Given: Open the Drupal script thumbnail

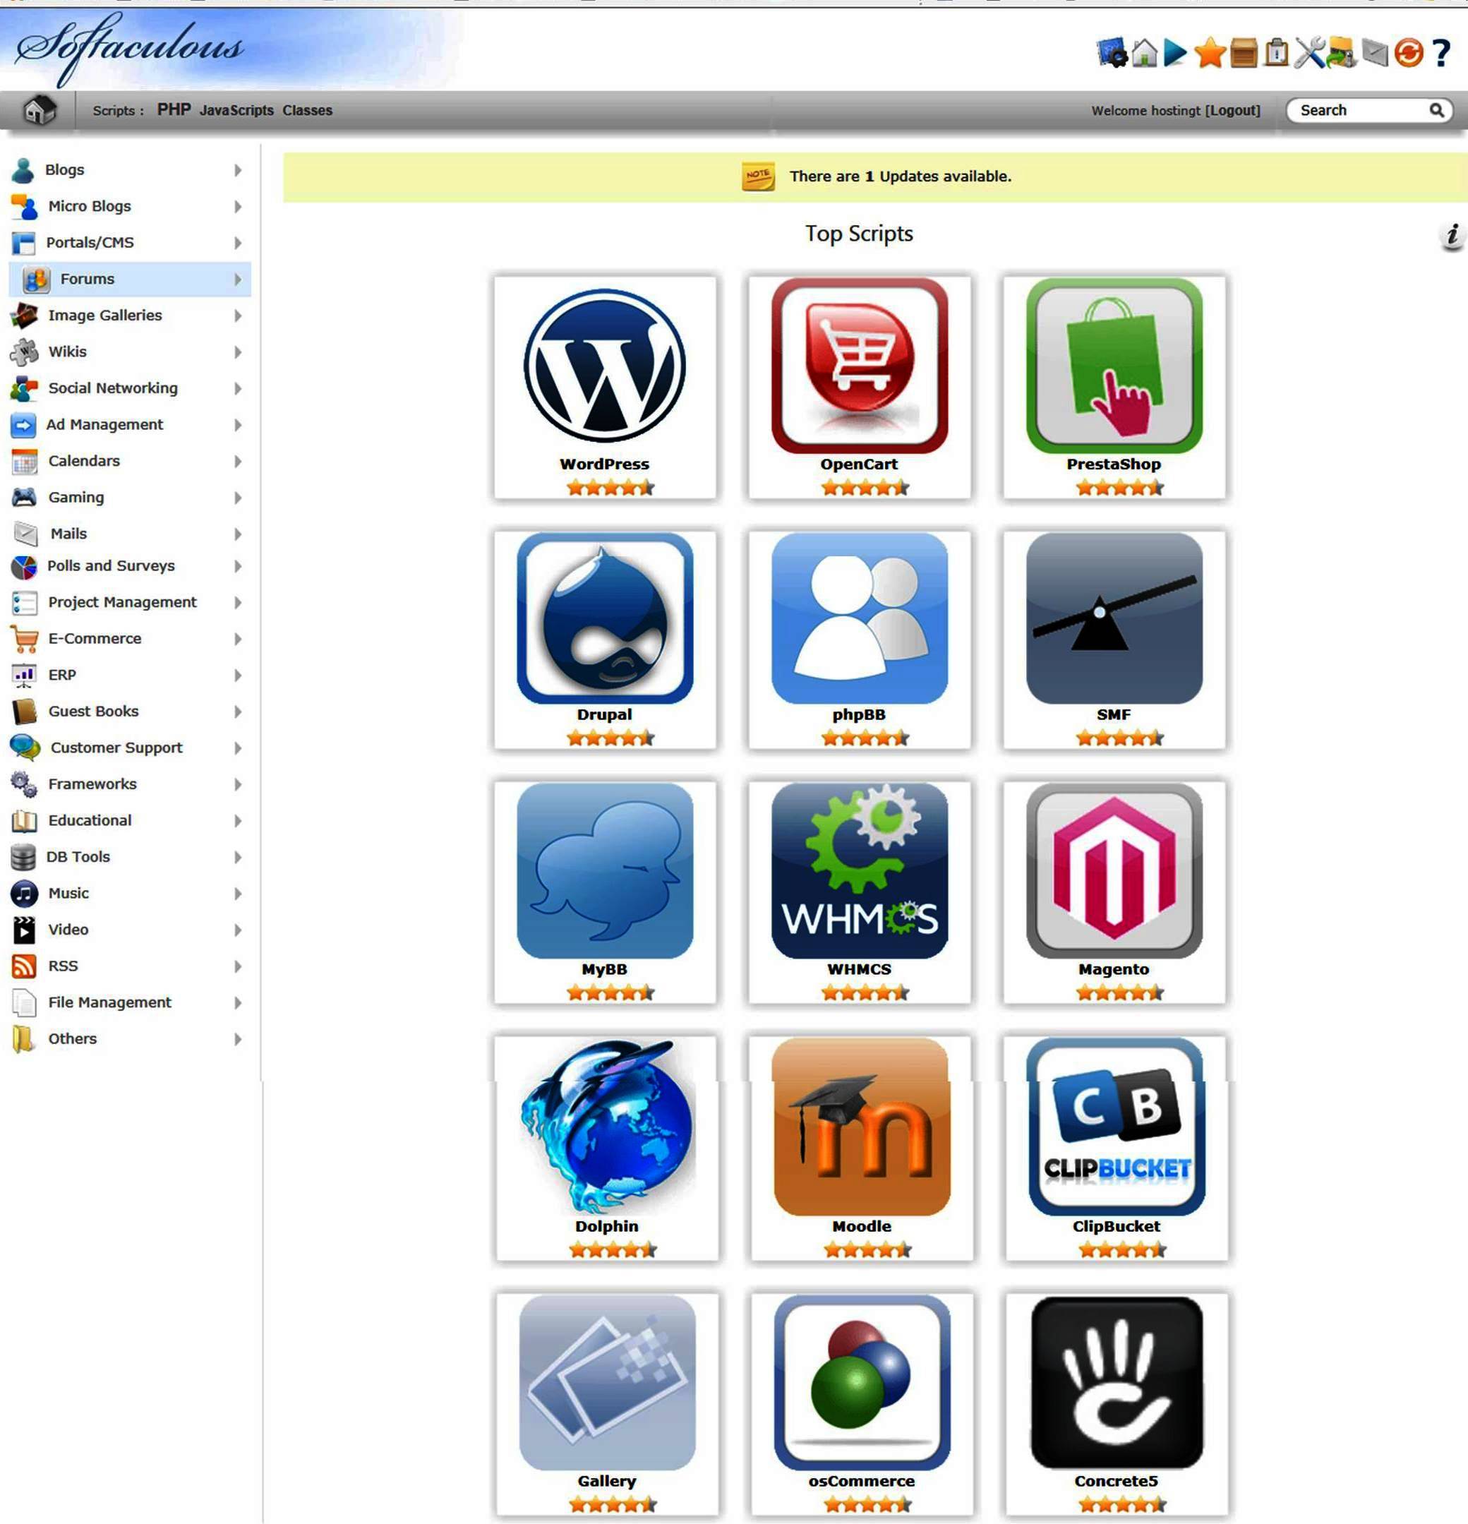Looking at the screenshot, I should pos(604,618).
